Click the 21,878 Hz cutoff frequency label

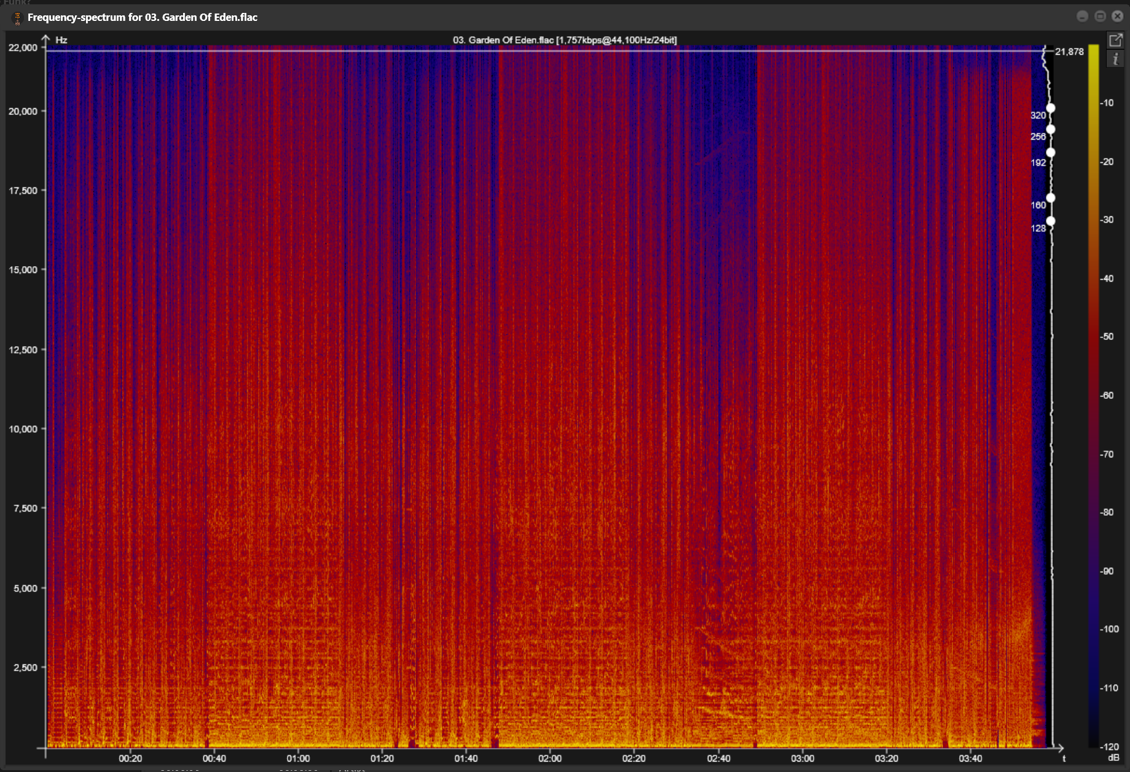pyautogui.click(x=1069, y=52)
